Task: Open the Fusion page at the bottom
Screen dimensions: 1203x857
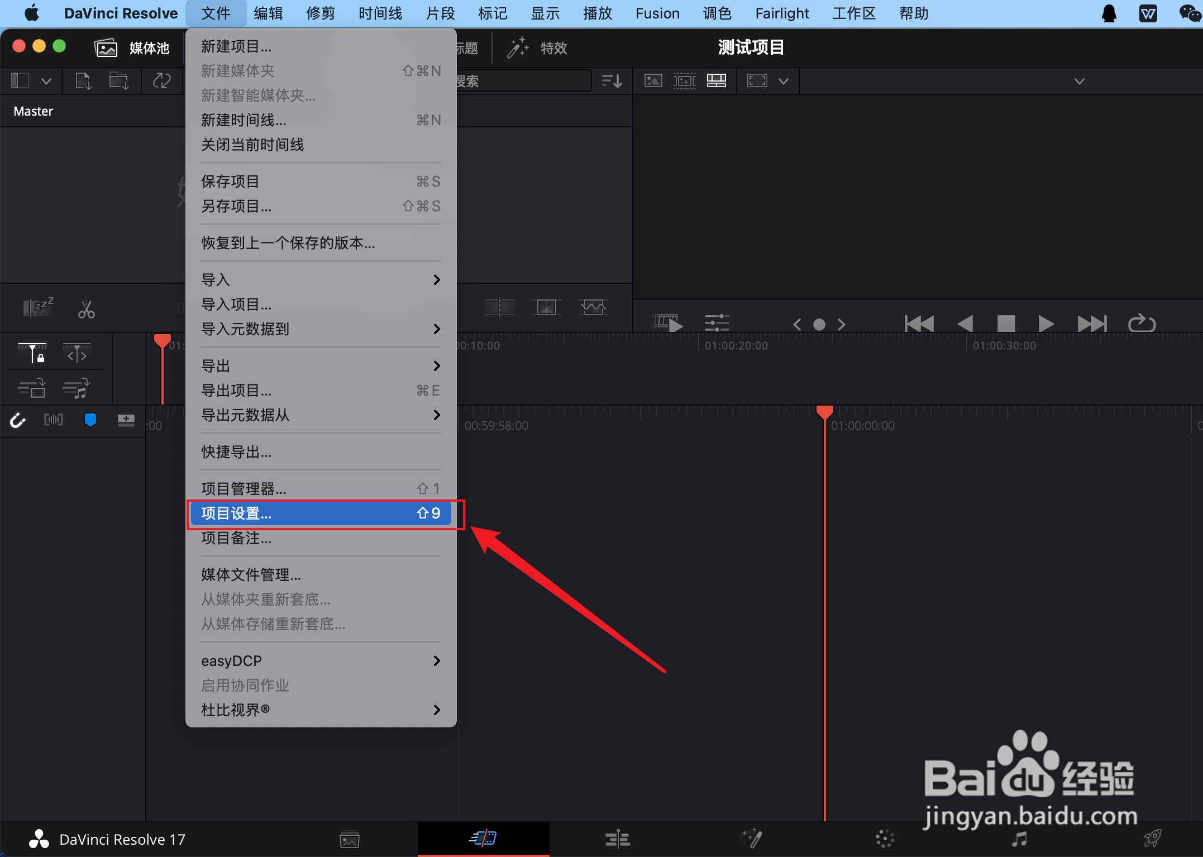Action: 752,838
